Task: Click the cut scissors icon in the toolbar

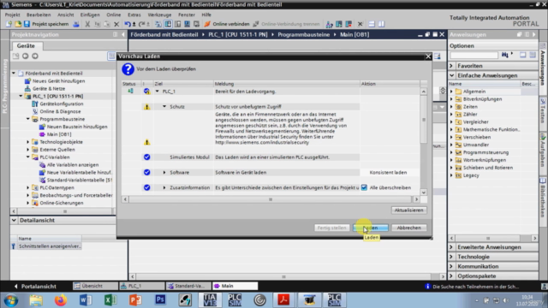Action: [87, 24]
